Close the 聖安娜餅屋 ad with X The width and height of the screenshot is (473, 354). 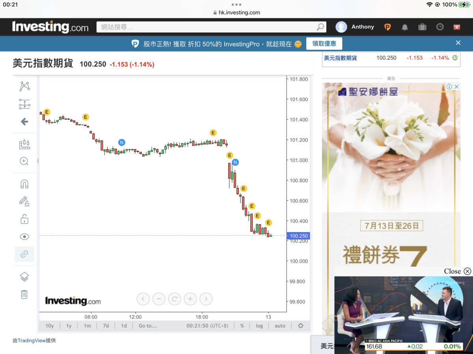[456, 87]
